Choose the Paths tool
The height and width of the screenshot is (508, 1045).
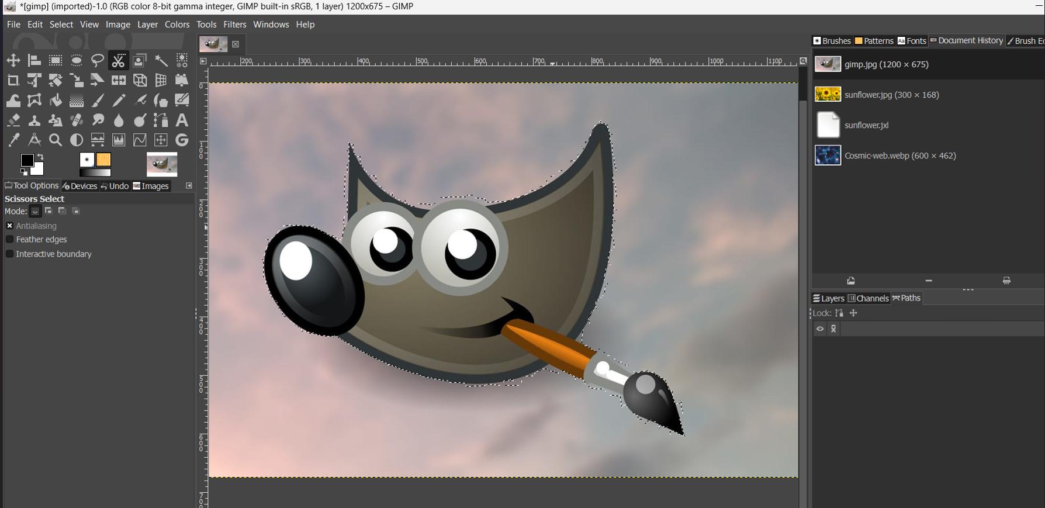coord(161,120)
